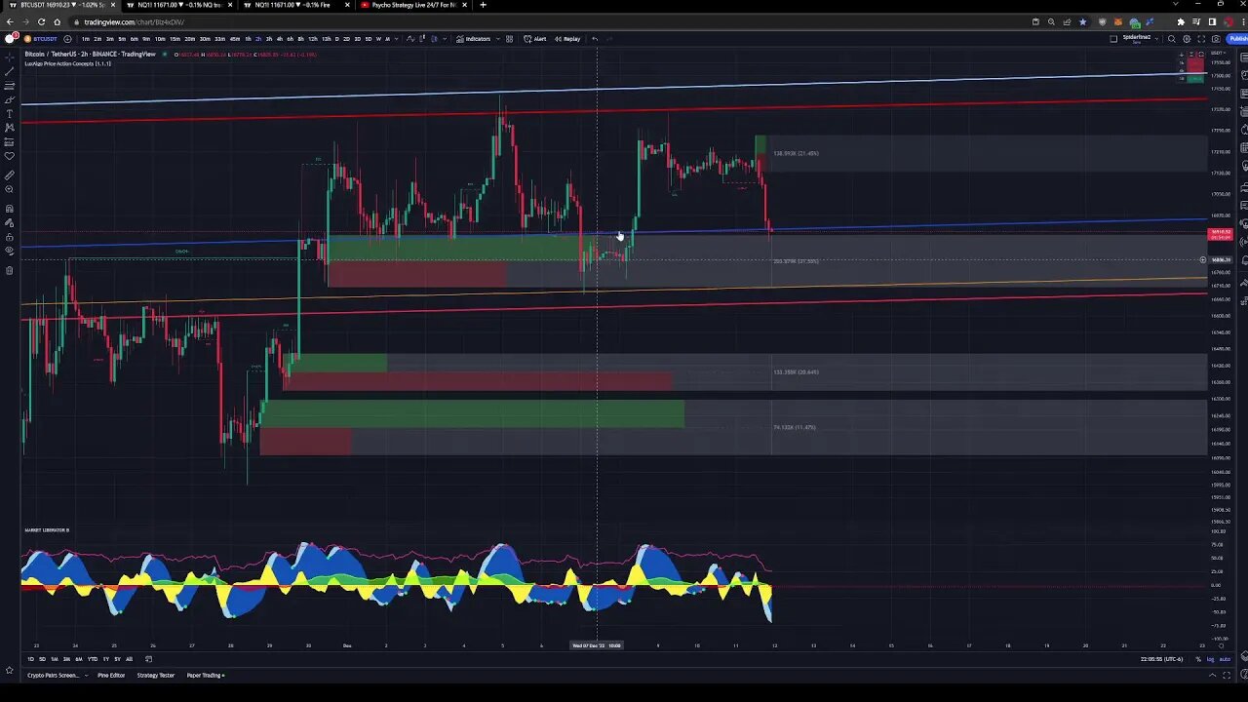
Task: Switch to Psycho Strategy Live browser tab
Action: coord(414,5)
